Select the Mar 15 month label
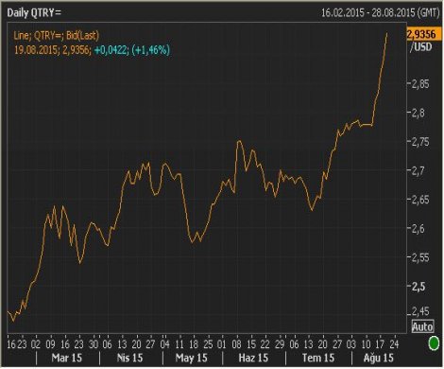Screen dimensions: 444x369 66,358
